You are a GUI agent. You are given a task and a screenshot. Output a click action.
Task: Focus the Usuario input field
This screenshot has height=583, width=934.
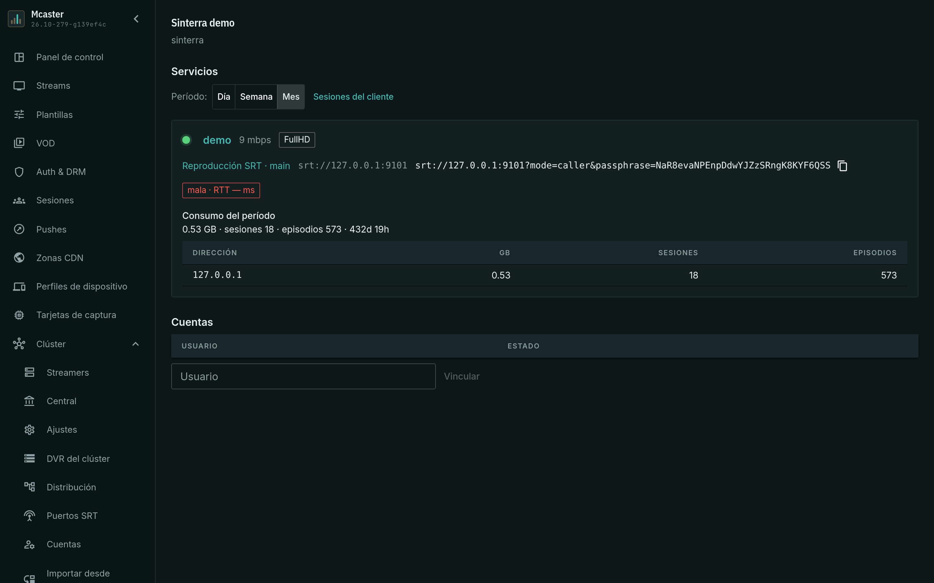[303, 376]
